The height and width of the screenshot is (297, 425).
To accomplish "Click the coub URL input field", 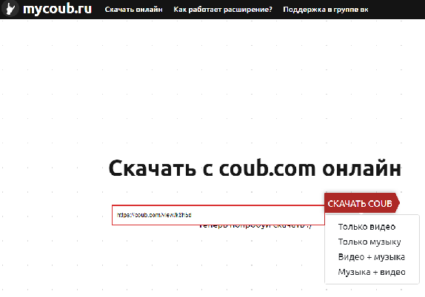I will click(x=218, y=215).
